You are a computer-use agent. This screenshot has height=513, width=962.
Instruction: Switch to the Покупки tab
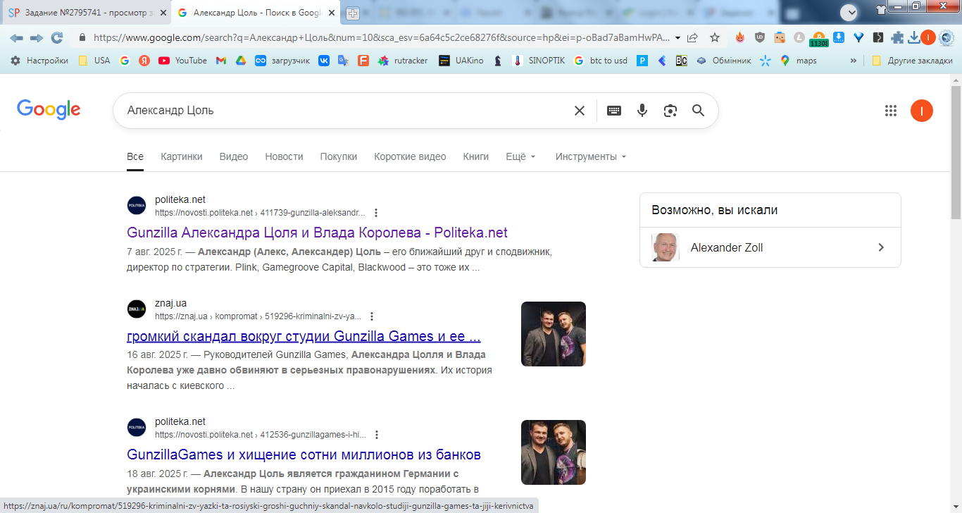pos(339,156)
